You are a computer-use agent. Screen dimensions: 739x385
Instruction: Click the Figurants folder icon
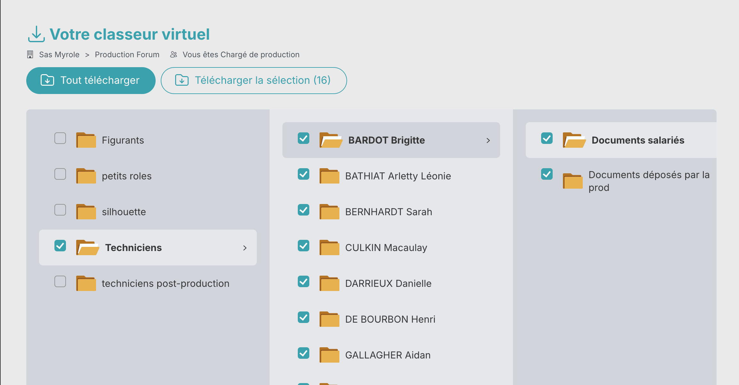click(86, 140)
